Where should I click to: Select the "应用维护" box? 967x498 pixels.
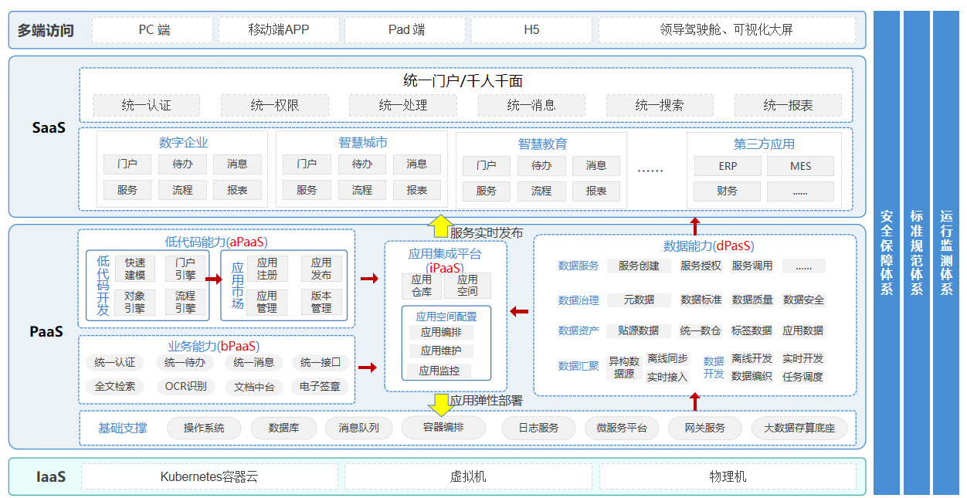(441, 351)
